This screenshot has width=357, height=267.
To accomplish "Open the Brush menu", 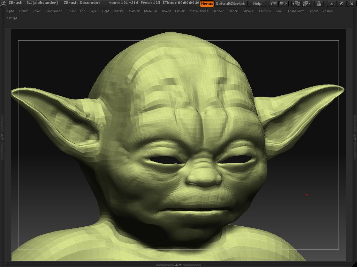I will pos(24,11).
